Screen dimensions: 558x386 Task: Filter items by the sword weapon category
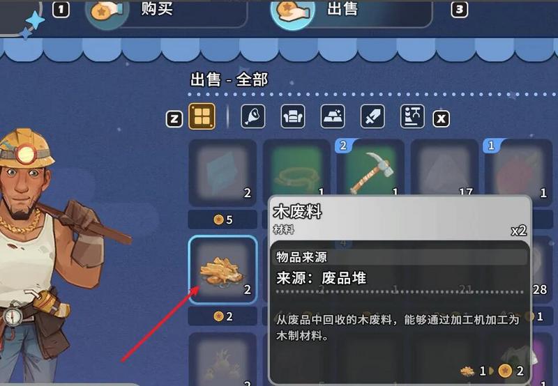[x=372, y=116]
